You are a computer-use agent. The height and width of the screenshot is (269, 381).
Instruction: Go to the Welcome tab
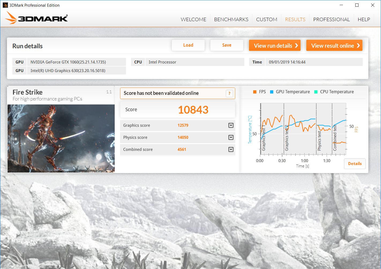[x=193, y=20]
